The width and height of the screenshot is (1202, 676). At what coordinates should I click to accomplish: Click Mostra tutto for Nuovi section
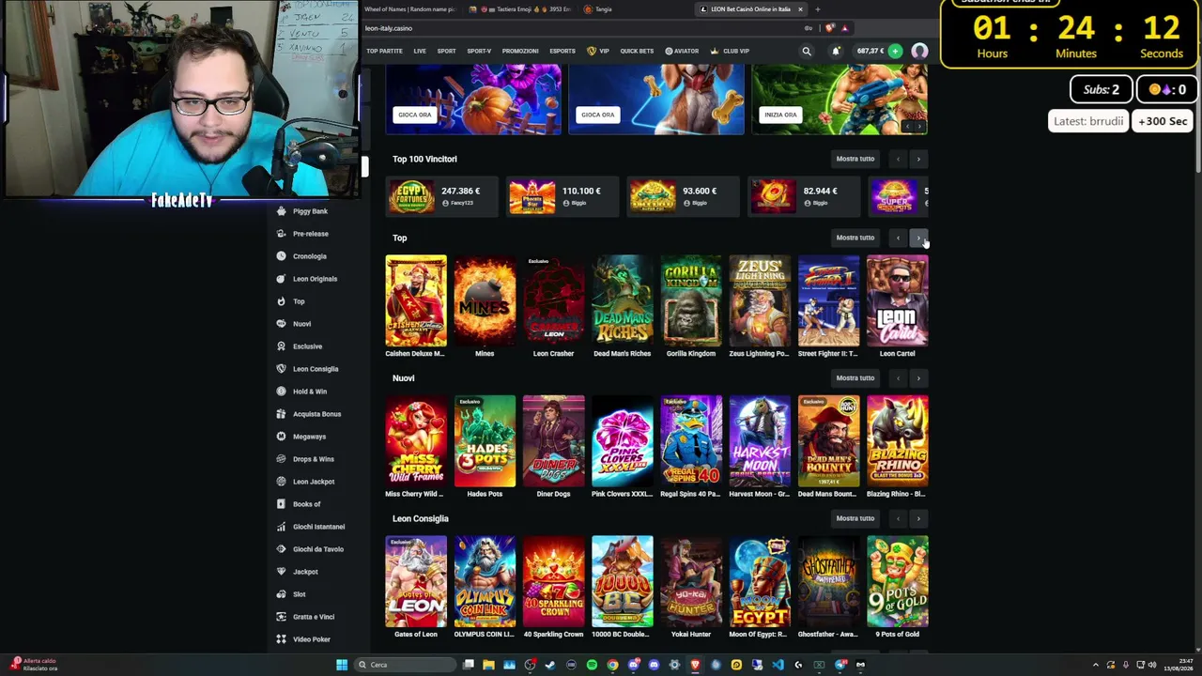(x=855, y=378)
